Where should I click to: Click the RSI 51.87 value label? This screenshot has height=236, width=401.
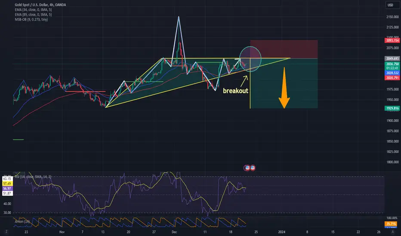click(7, 194)
